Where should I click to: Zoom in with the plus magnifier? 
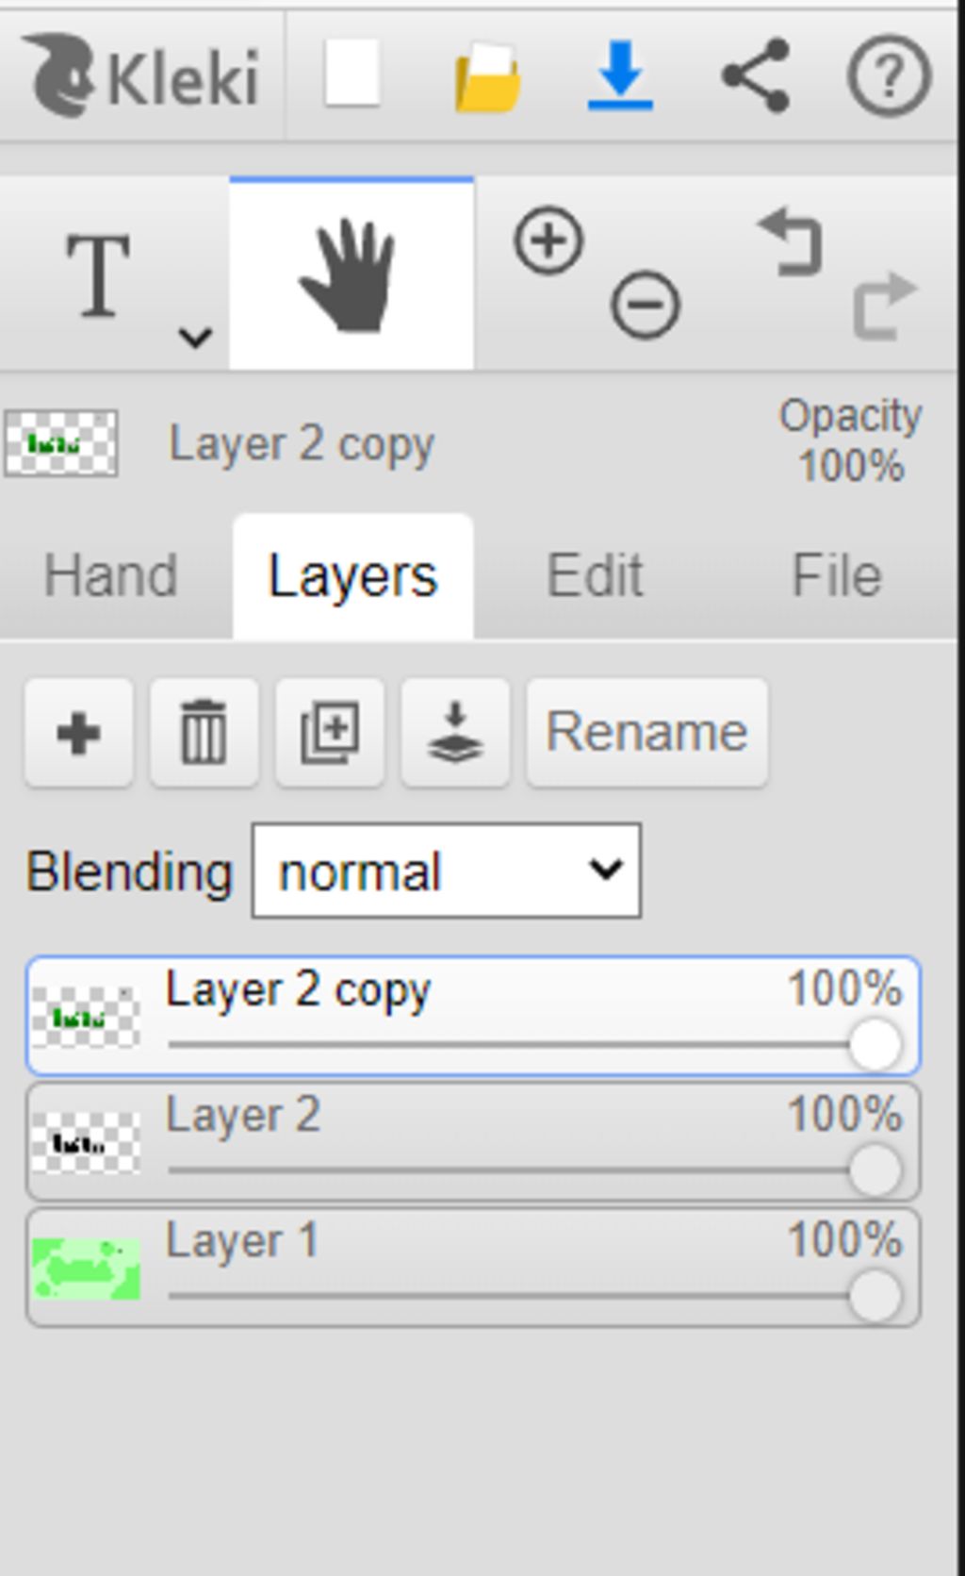coord(549,241)
